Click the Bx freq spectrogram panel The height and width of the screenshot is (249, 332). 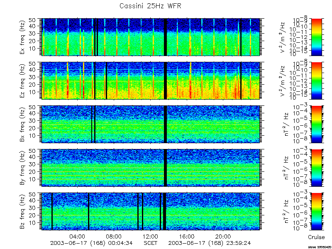pos(151,124)
